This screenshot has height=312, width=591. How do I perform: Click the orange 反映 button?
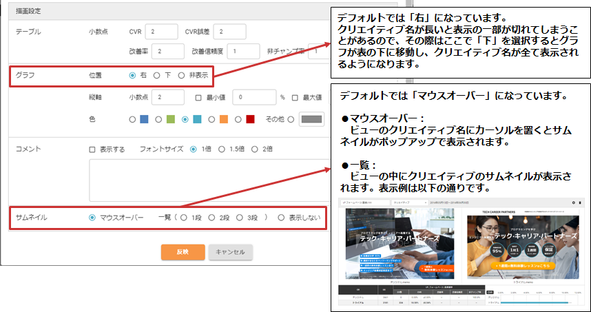pyautogui.click(x=183, y=252)
